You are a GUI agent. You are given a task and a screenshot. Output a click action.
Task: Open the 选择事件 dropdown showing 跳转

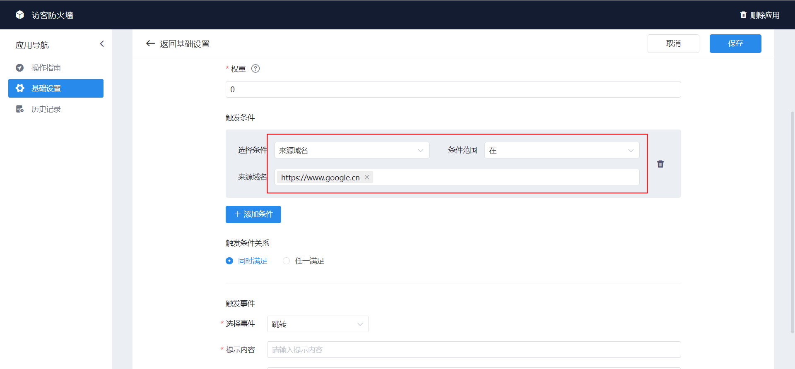[x=318, y=324]
